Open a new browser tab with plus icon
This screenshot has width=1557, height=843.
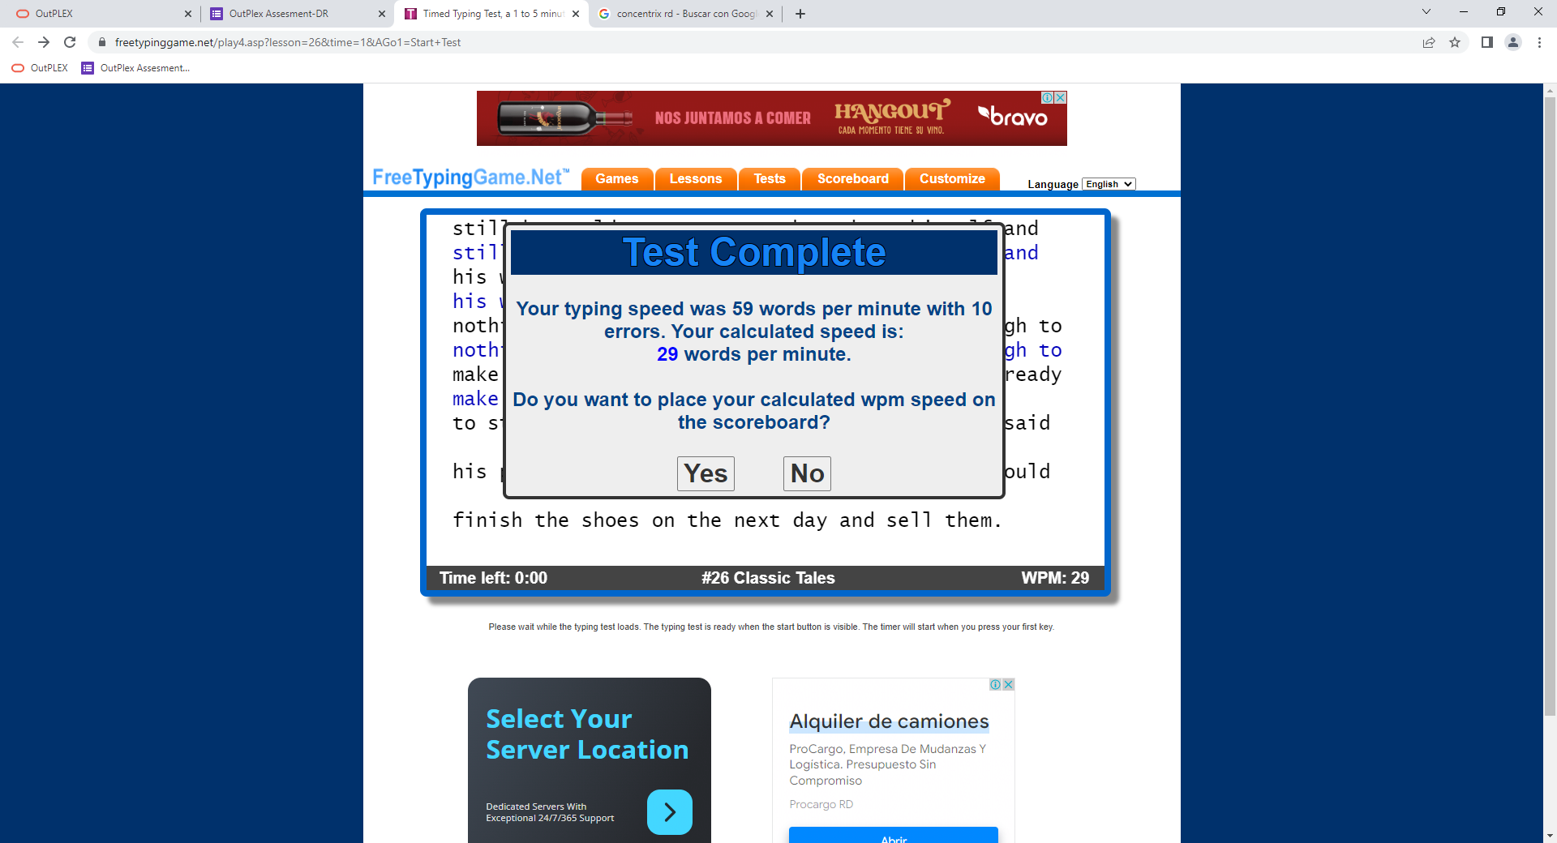point(800,14)
